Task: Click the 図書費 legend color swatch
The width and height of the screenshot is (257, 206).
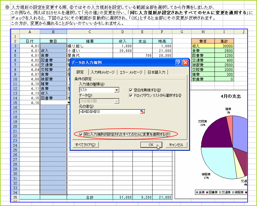Action: (207, 192)
